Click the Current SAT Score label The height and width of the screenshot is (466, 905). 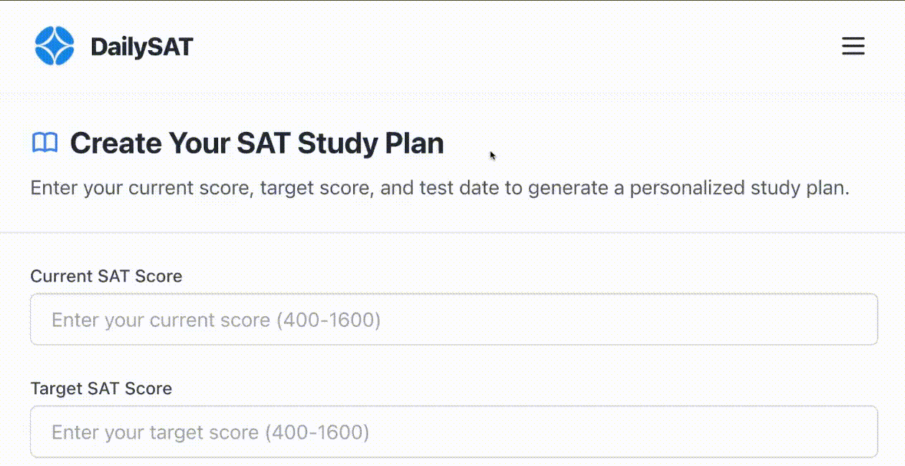point(106,276)
